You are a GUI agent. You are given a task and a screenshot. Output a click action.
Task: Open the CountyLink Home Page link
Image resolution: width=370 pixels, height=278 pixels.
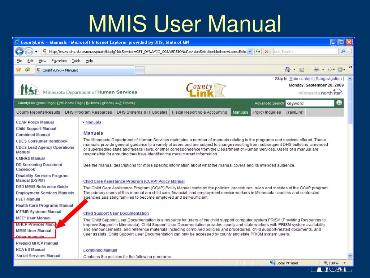click(36, 103)
